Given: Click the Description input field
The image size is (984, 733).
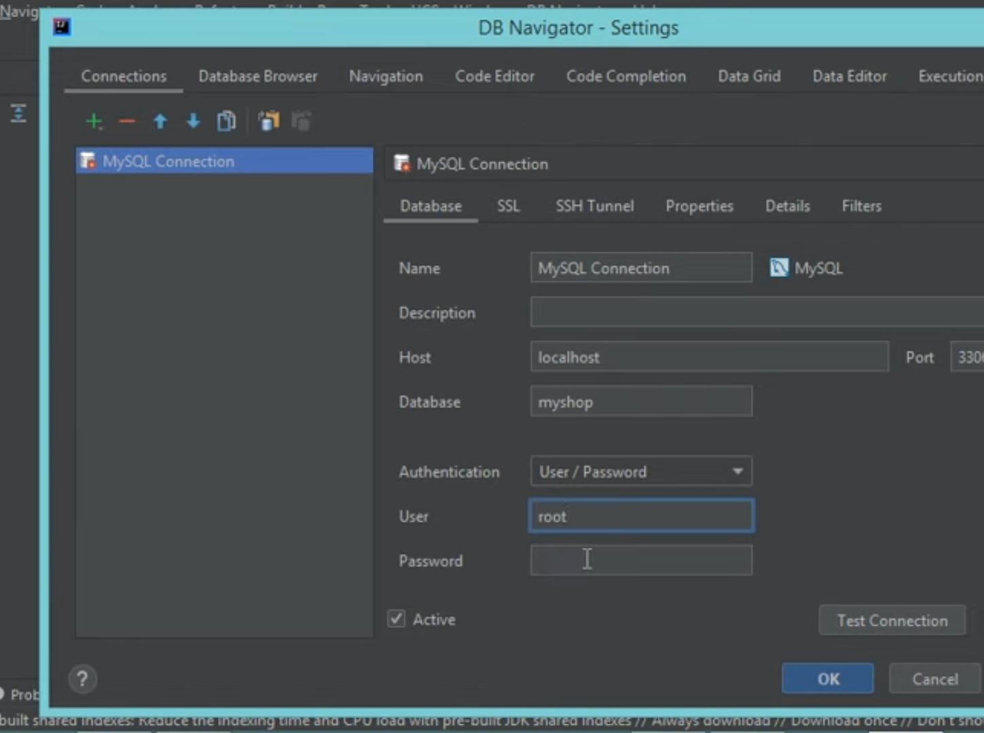Looking at the screenshot, I should click(757, 312).
